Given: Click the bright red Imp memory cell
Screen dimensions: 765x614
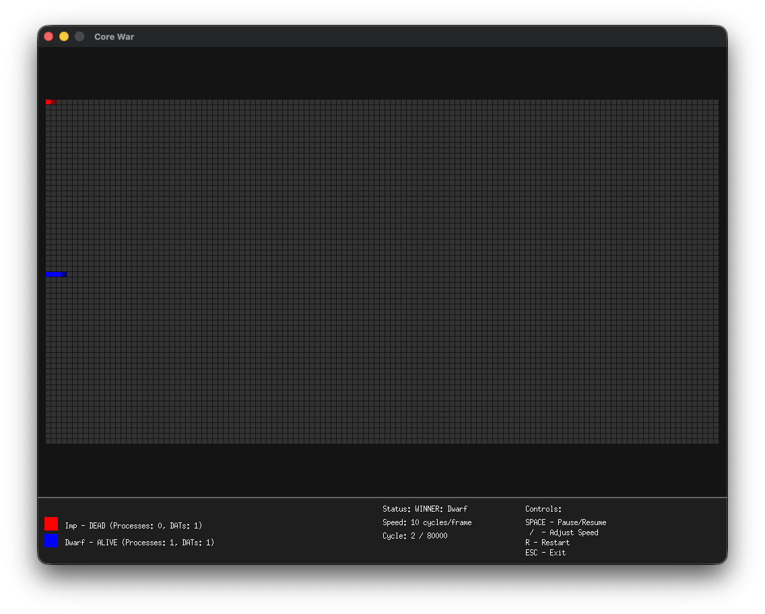Looking at the screenshot, I should coord(48,102).
